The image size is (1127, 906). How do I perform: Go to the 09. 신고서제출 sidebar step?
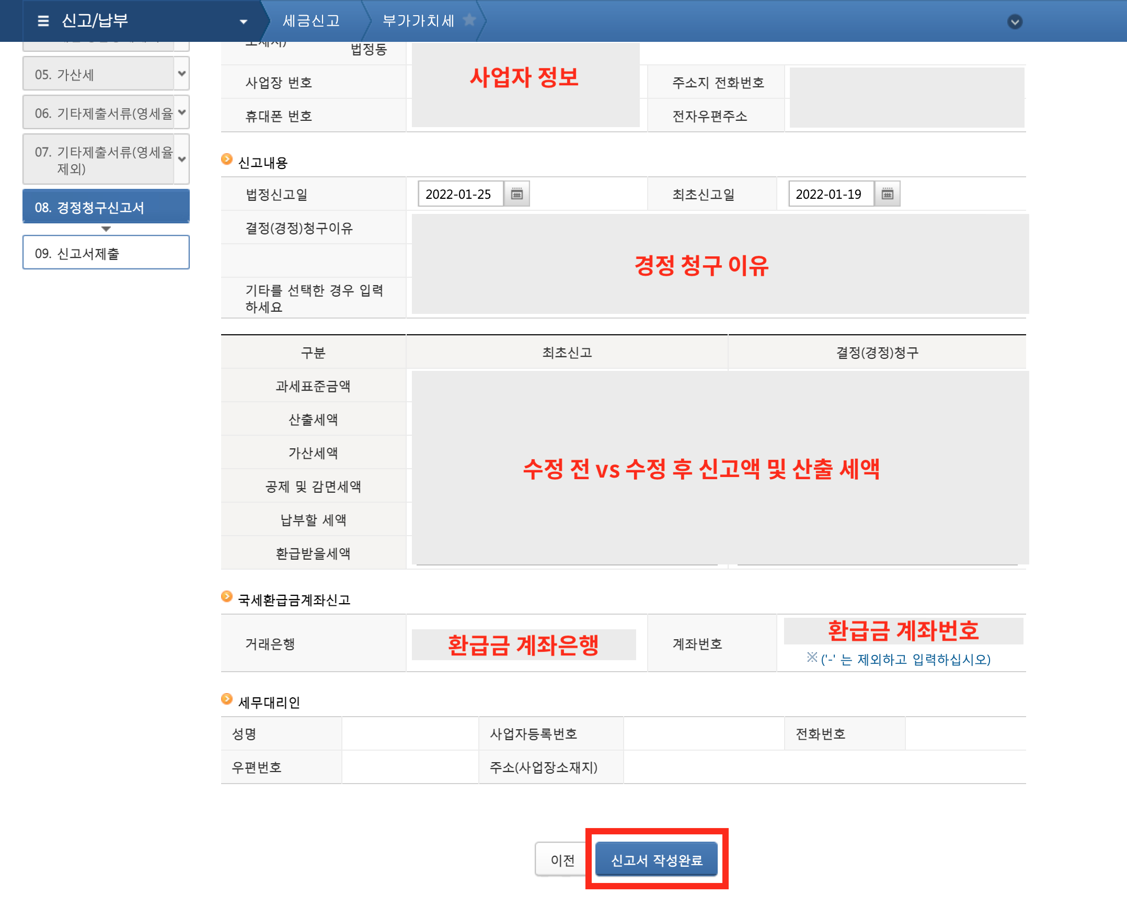click(x=106, y=253)
